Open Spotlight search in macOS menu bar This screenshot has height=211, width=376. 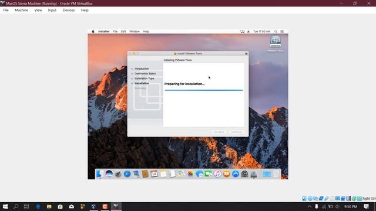click(x=276, y=32)
